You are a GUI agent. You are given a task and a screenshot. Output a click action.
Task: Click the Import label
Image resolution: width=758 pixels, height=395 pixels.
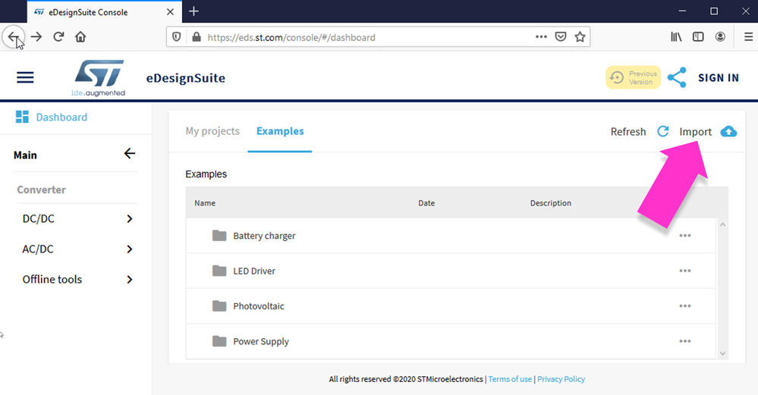point(695,132)
